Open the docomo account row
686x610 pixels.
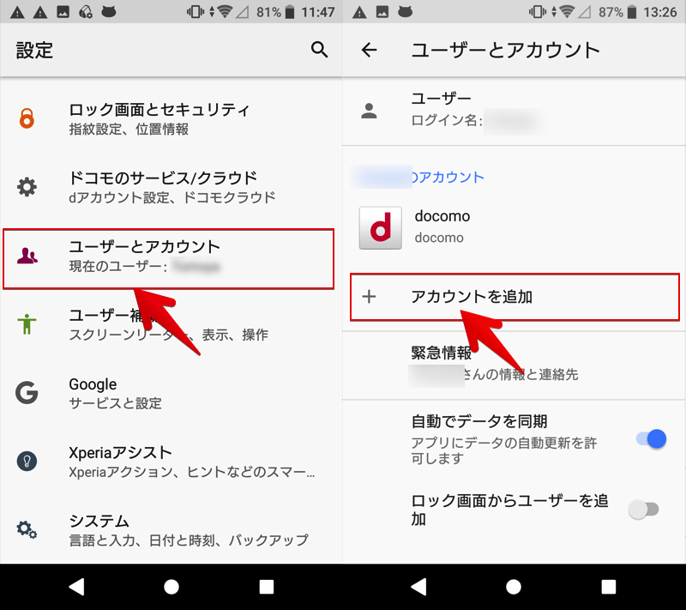coord(514,226)
